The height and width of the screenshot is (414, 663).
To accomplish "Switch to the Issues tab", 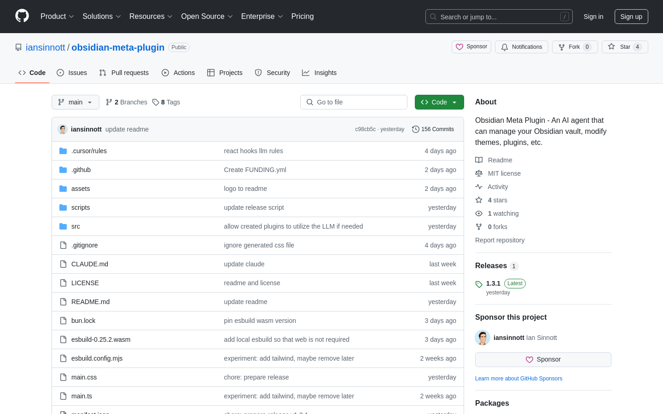I will (x=72, y=73).
